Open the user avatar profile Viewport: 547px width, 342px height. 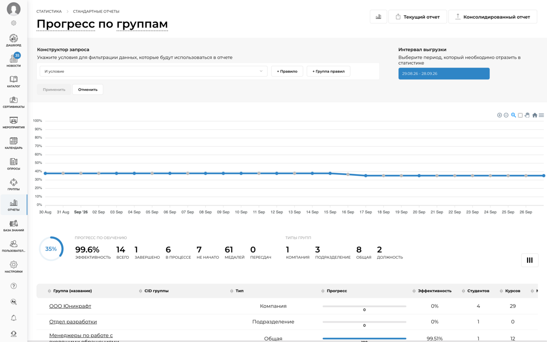click(13, 9)
